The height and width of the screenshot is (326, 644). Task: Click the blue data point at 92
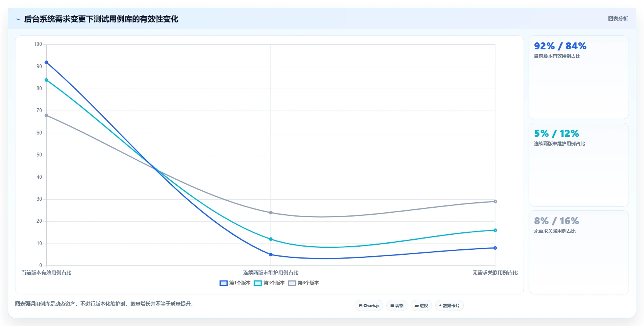pyautogui.click(x=46, y=62)
